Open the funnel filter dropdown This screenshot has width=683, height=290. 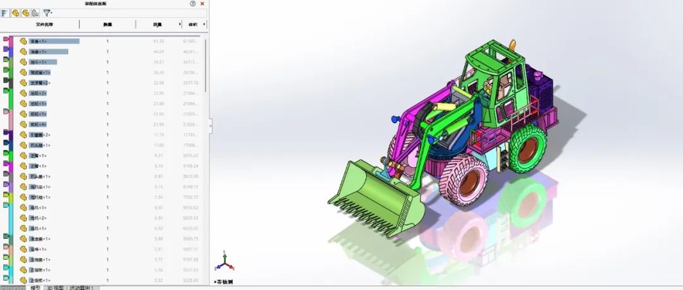coord(47,13)
